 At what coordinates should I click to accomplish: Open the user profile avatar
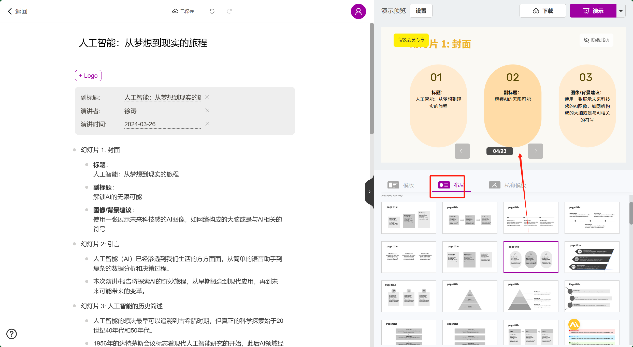point(358,11)
